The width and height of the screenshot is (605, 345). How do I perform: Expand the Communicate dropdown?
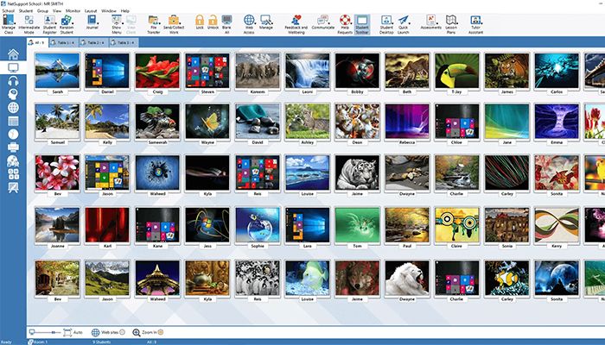[x=322, y=22]
